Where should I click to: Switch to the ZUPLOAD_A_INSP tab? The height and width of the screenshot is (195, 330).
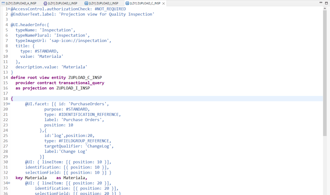(x=20, y=3)
